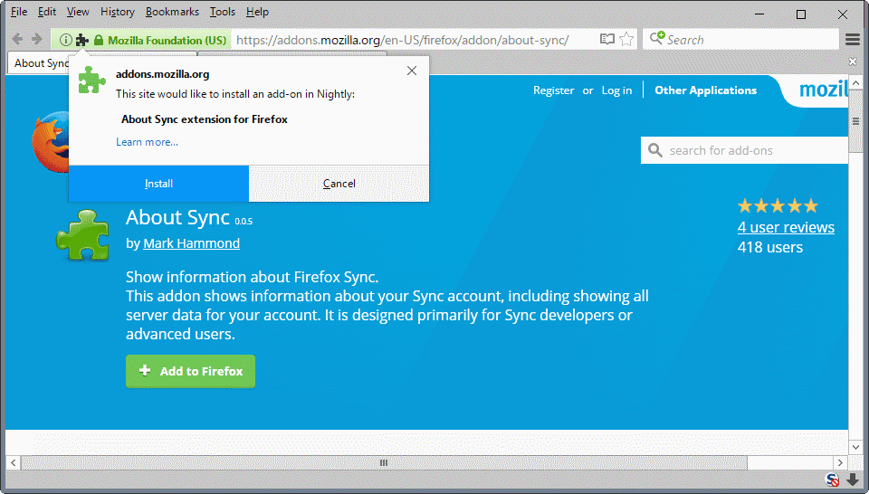869x494 pixels.
Task: Open the History menu
Action: [x=118, y=12]
